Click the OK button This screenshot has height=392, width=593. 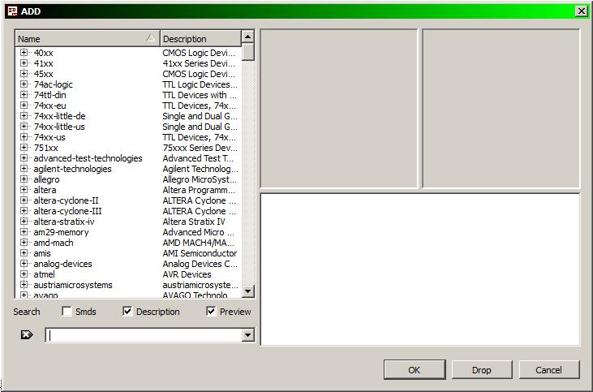[415, 369]
